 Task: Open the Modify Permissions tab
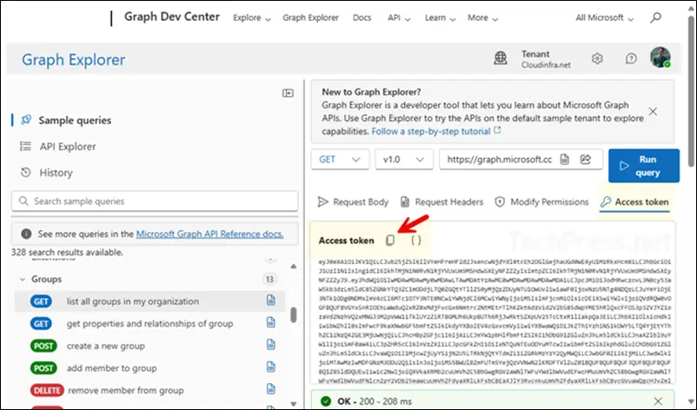click(x=541, y=202)
